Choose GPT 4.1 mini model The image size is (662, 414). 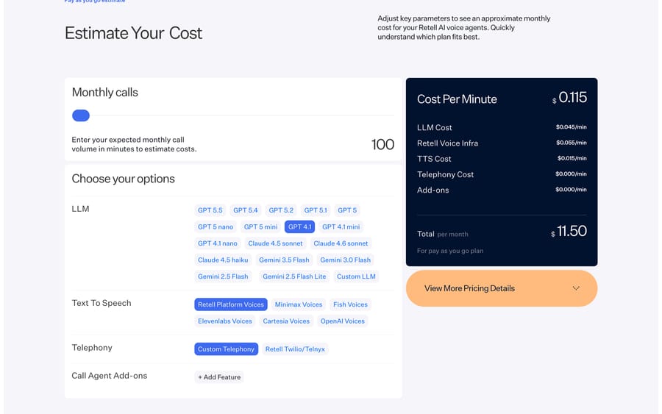[341, 226]
